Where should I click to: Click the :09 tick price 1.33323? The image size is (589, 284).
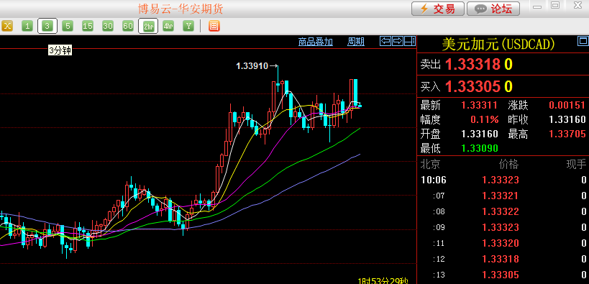(501, 227)
